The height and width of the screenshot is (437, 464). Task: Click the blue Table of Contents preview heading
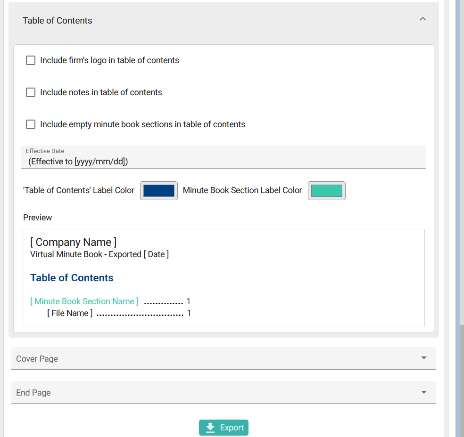[x=72, y=278]
